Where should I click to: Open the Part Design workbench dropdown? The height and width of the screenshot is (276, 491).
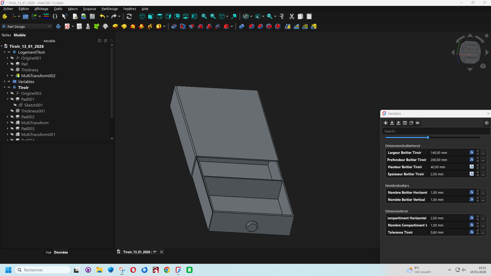click(27, 27)
